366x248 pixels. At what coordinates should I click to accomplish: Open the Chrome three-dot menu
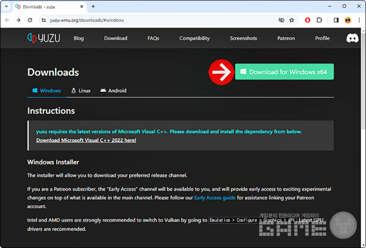pos(359,20)
